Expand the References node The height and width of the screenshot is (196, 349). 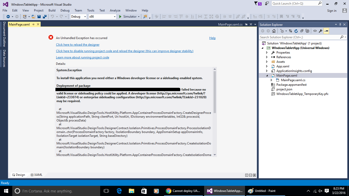267,57
